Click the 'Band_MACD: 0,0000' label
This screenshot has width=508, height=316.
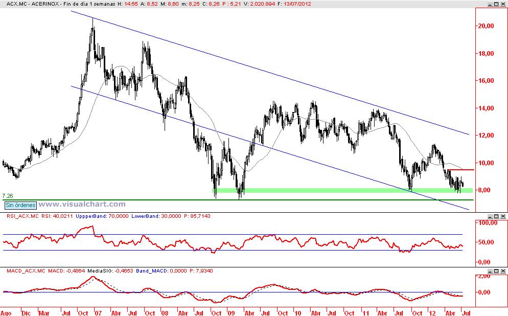click(161, 270)
